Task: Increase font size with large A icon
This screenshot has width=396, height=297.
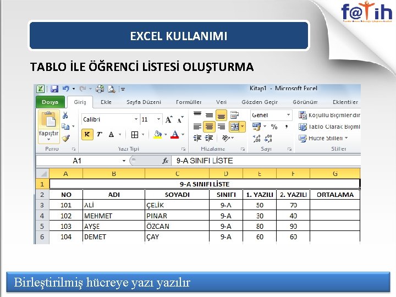Action: click(169, 119)
